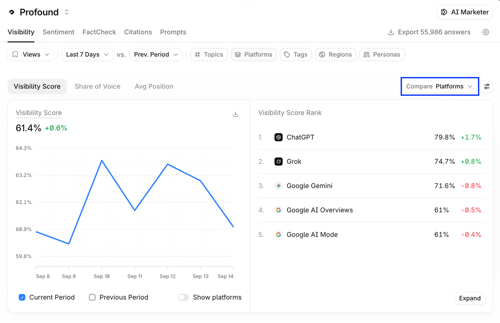Image resolution: width=500 pixels, height=323 pixels.
Task: Select the Visibility Score metric tab
Action: pyautogui.click(x=37, y=86)
